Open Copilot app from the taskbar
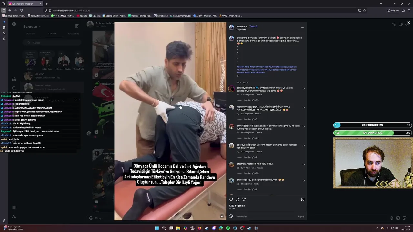The width and height of the screenshot is (413, 232). pos(185,228)
